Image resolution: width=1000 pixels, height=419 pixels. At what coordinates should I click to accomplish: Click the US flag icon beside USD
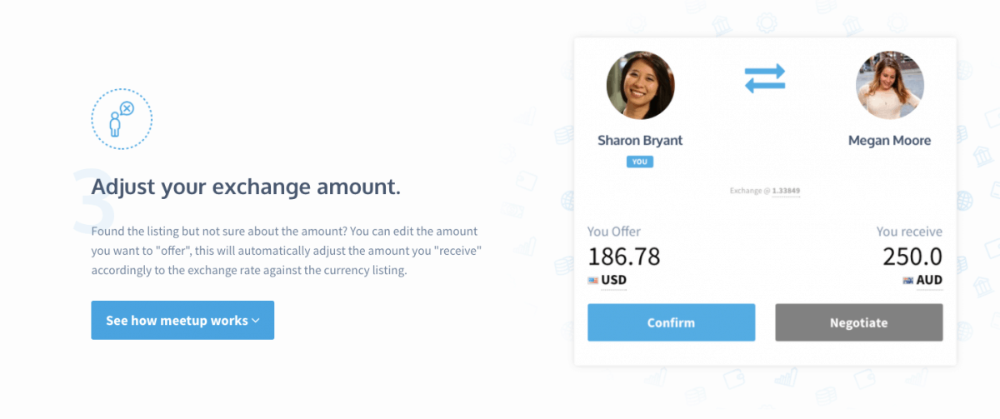tap(593, 281)
